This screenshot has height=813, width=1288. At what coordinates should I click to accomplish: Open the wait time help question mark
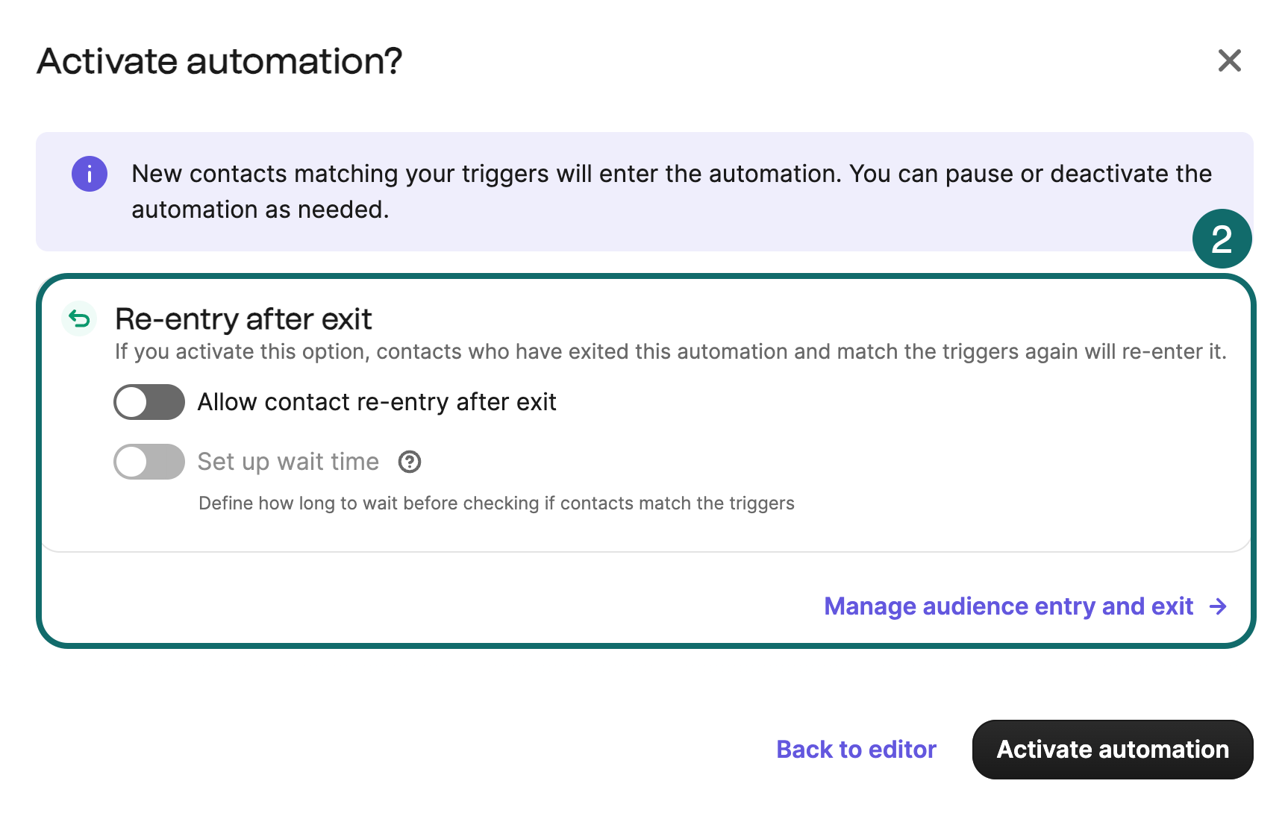(x=410, y=462)
